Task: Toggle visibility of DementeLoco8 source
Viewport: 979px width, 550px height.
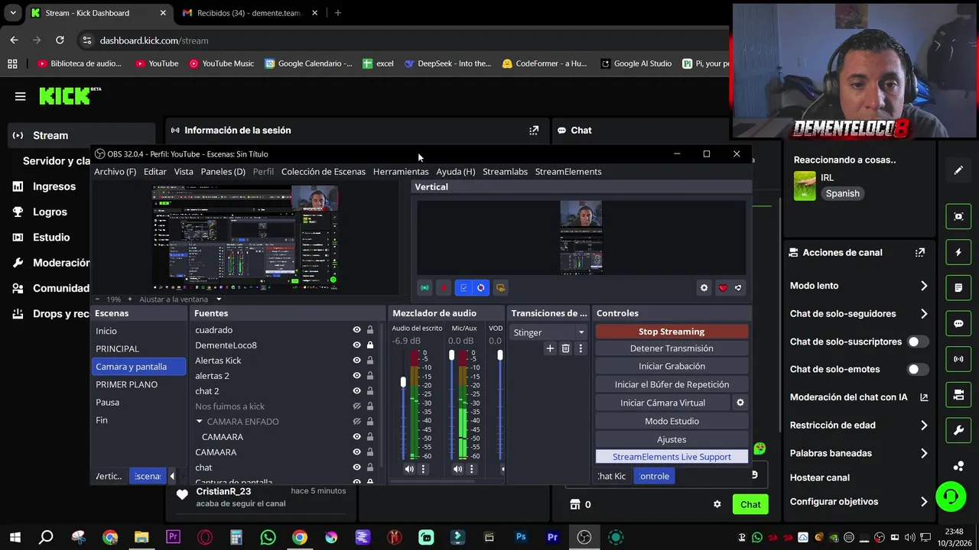Action: tap(356, 345)
